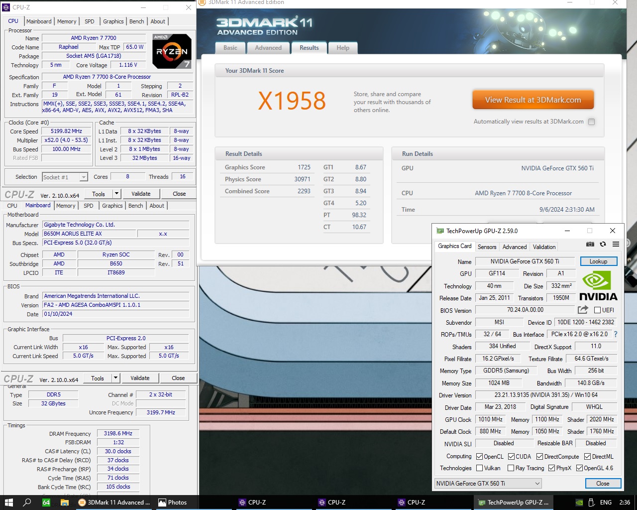Open the GPU-Z hamburger menu
The image size is (637, 510).
coord(616,244)
